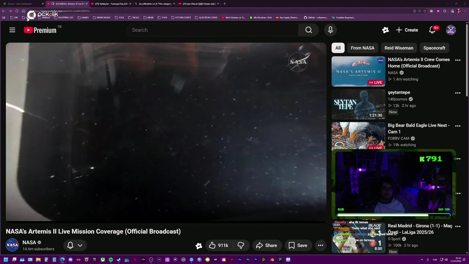Like the video with thumbs up 911k
The width and height of the screenshot is (469, 264).
(218, 245)
